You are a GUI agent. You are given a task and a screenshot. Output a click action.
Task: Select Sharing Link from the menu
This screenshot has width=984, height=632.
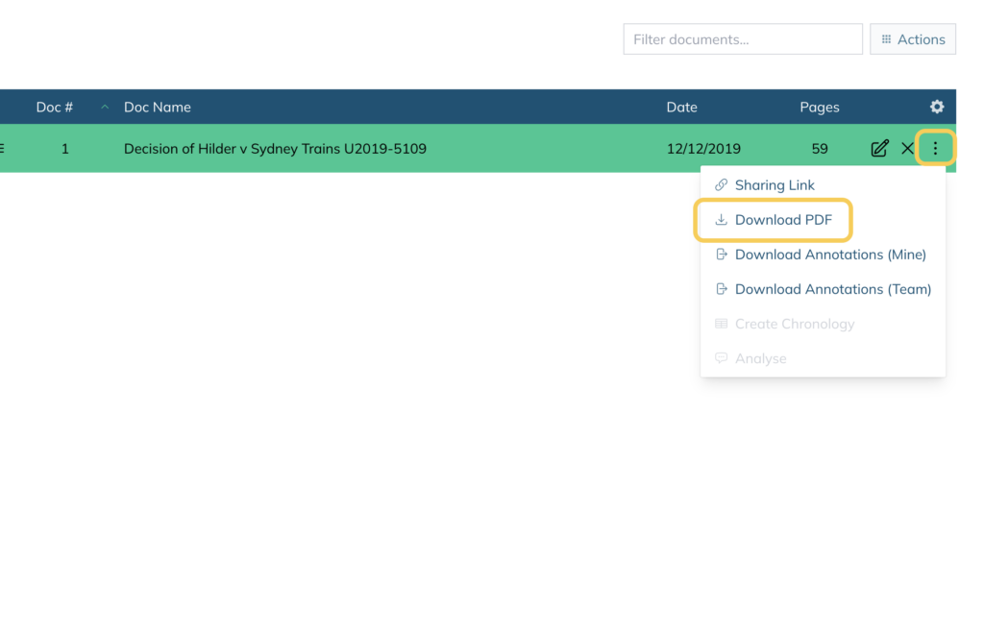[823, 185]
